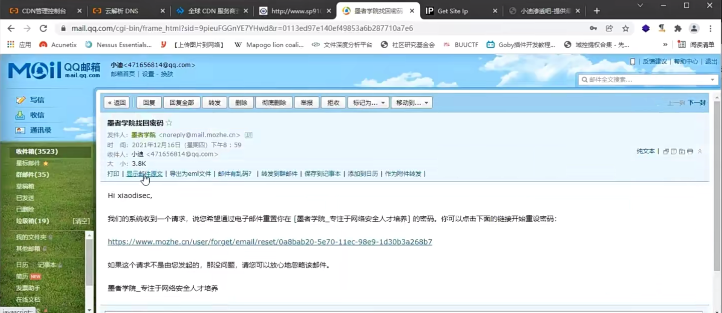This screenshot has height=313, width=722.
Task: Click 导出为eml文件 link
Action: (190, 174)
